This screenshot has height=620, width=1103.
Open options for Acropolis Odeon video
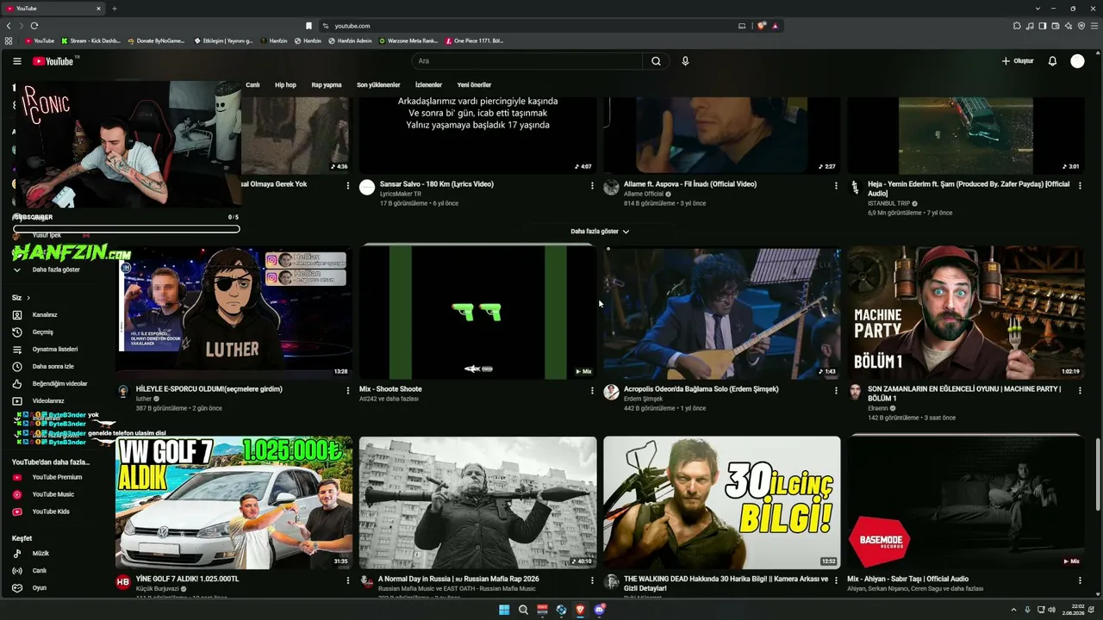[x=836, y=390]
